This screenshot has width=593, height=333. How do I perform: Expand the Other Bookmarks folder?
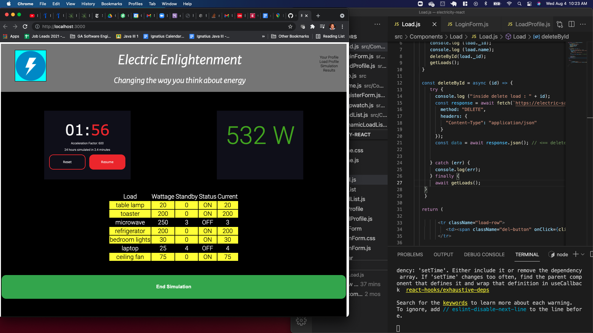pyautogui.click(x=290, y=36)
